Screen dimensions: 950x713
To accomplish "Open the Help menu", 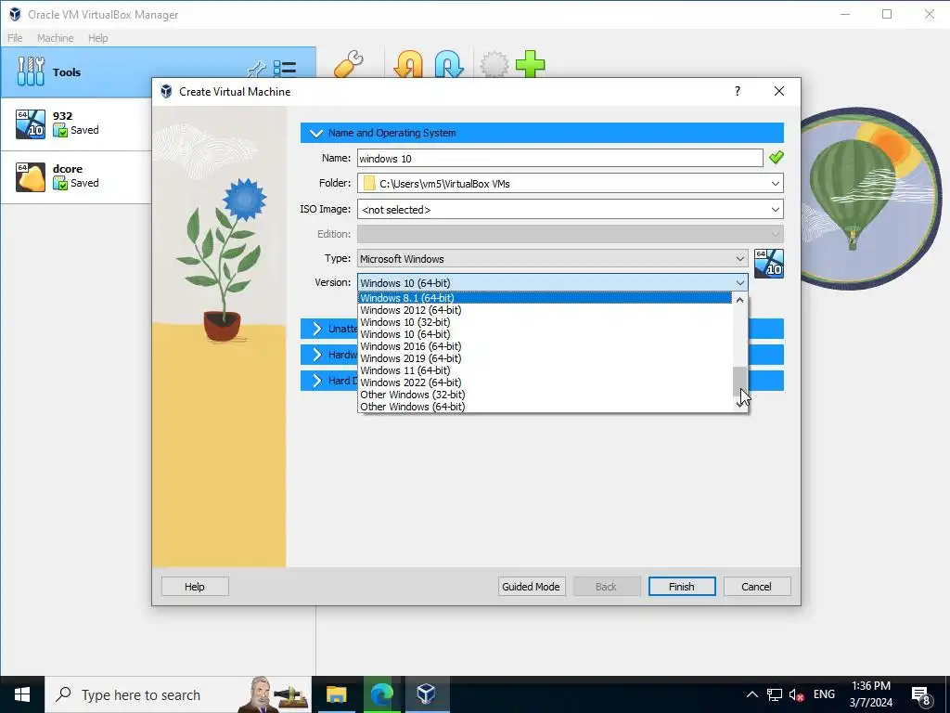I will [97, 37].
